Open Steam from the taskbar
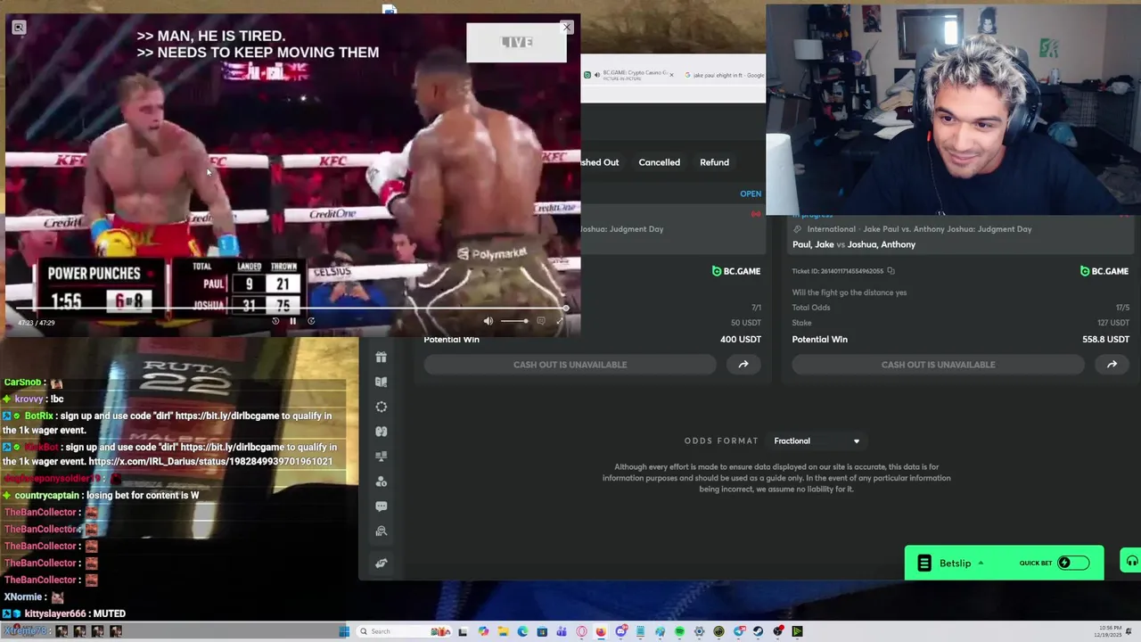 click(x=759, y=631)
